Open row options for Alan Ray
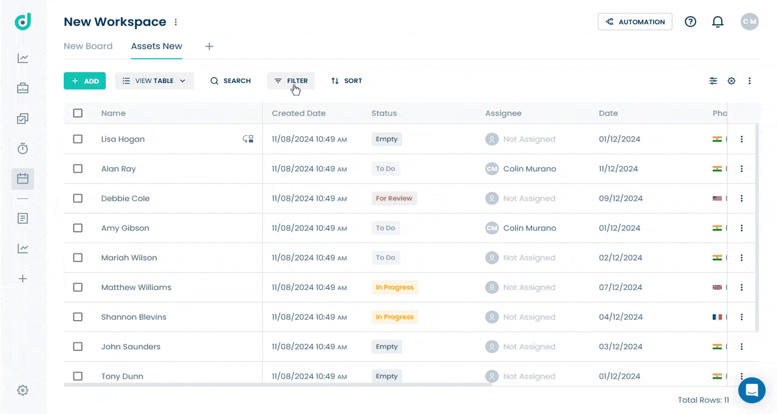Screen dimensions: 777x414 point(741,169)
